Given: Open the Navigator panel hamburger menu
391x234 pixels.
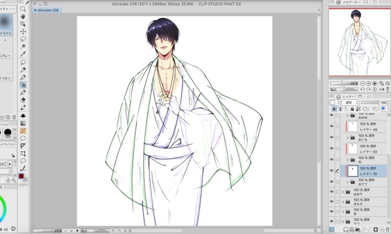Looking at the screenshot, I should [331, 2].
